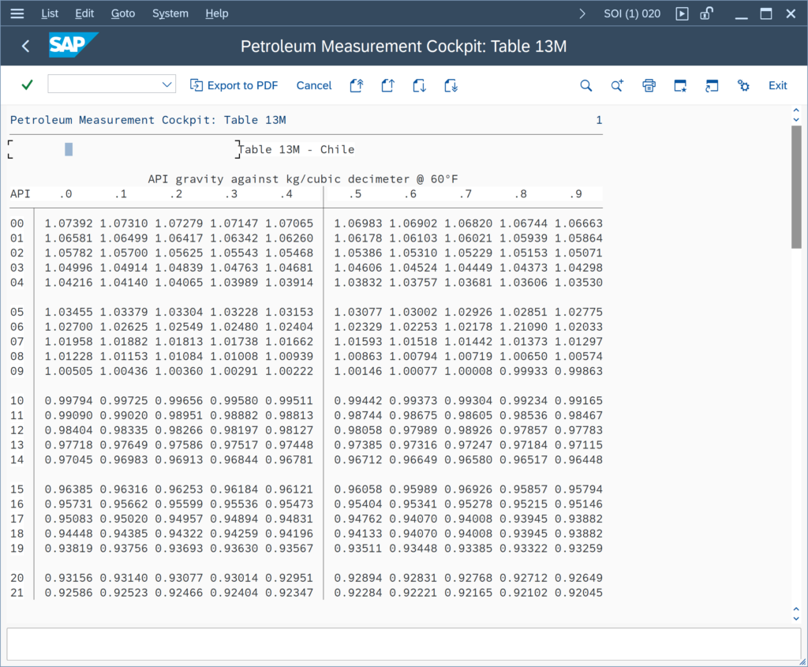
Task: Select value 0.94448 in row 18
Action: [69, 534]
